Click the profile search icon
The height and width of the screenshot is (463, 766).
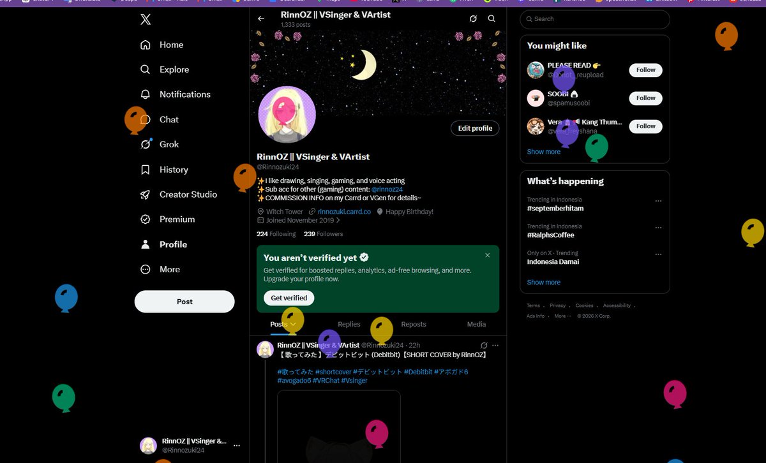(x=492, y=18)
